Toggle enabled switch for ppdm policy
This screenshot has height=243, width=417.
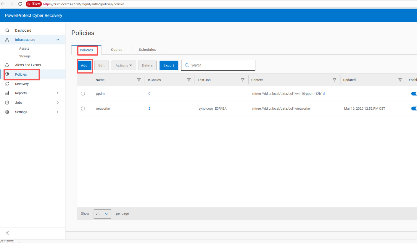pos(414,93)
